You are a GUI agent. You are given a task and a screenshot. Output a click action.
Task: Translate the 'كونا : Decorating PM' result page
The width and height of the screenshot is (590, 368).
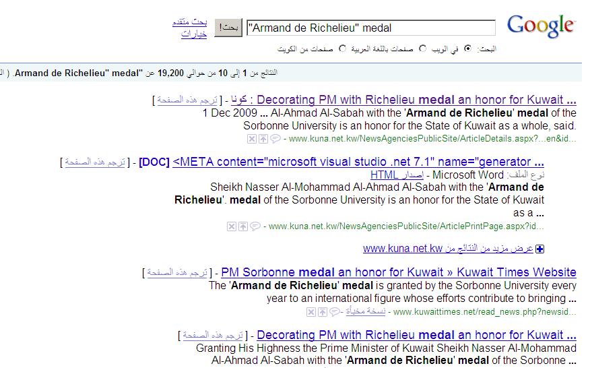pyautogui.click(x=187, y=100)
